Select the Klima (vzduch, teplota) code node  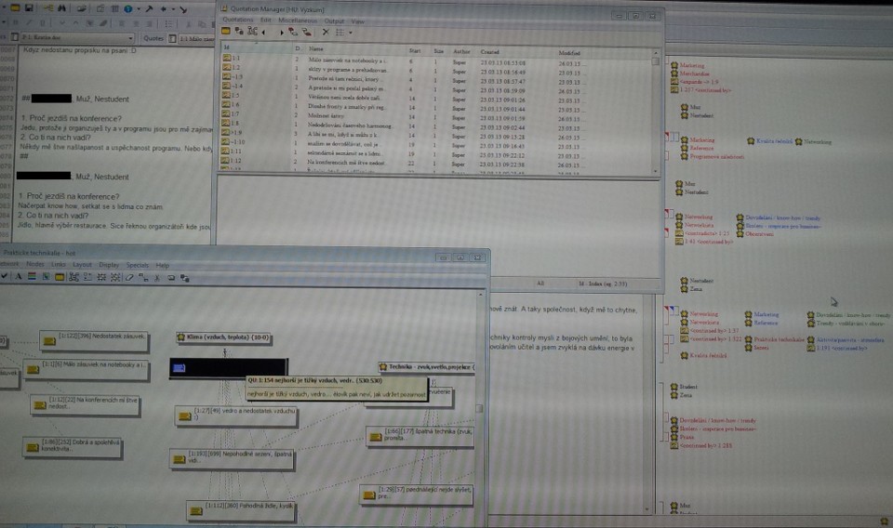coord(224,337)
